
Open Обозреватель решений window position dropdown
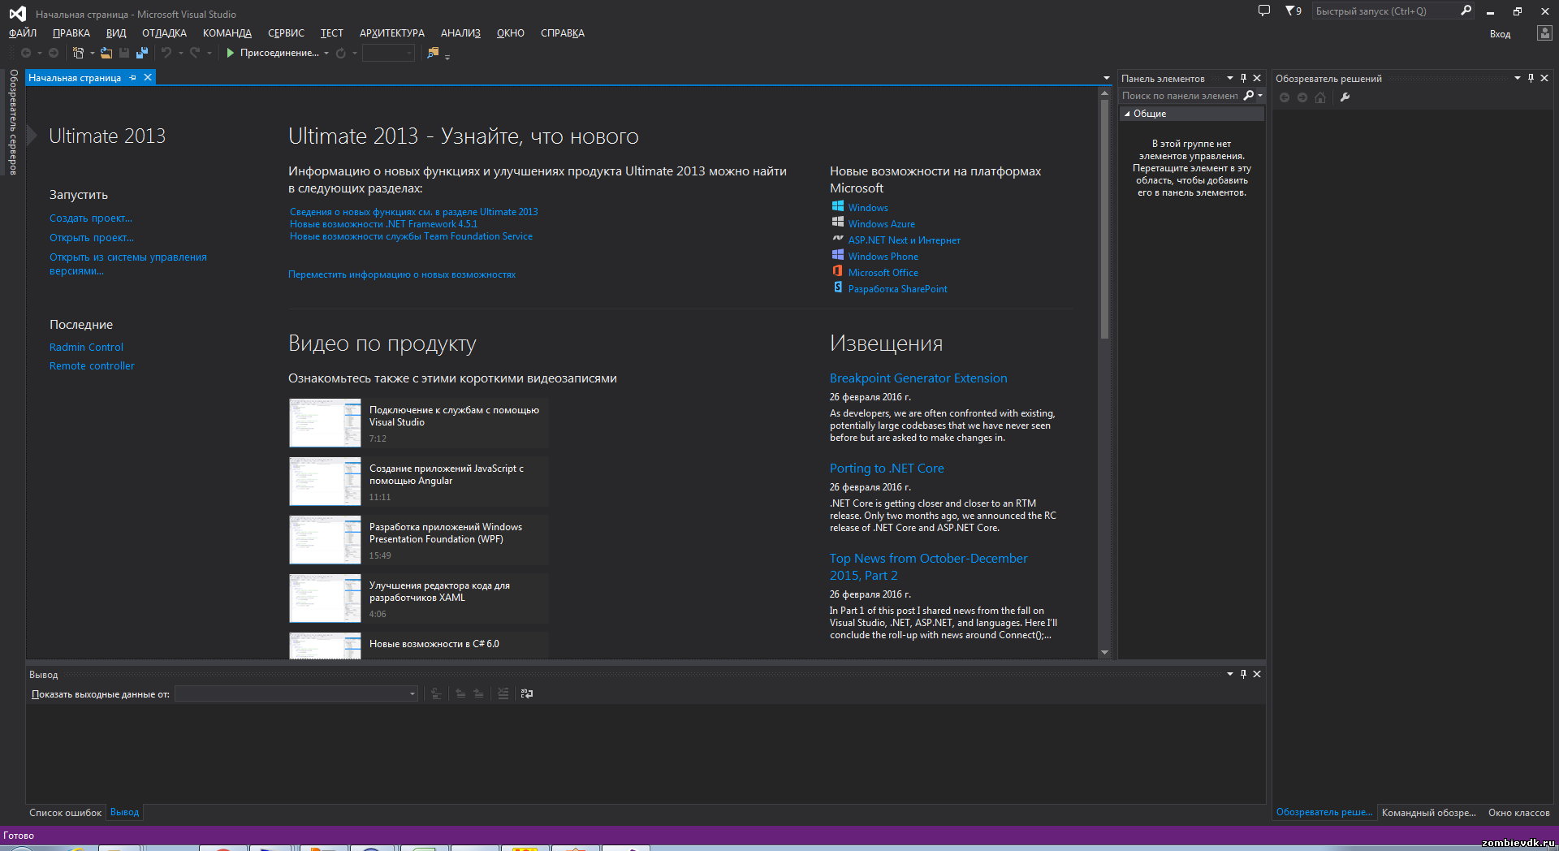(x=1517, y=78)
